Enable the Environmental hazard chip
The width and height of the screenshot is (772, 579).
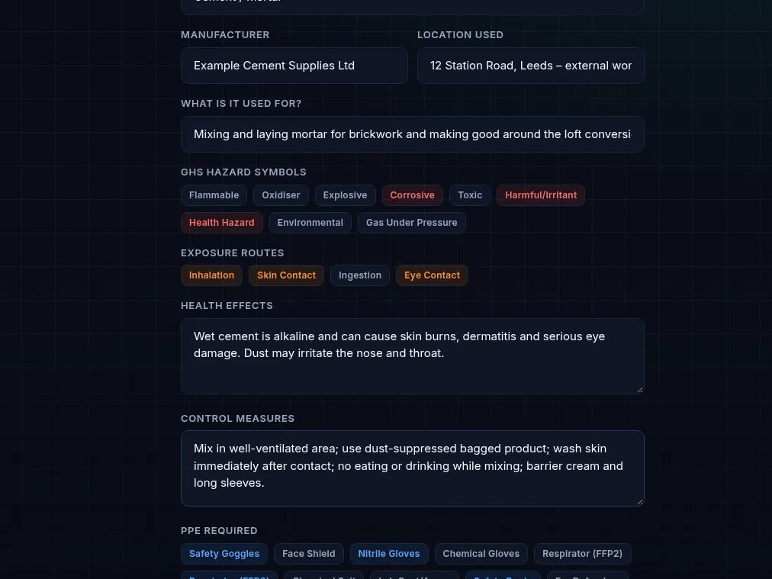click(x=310, y=223)
